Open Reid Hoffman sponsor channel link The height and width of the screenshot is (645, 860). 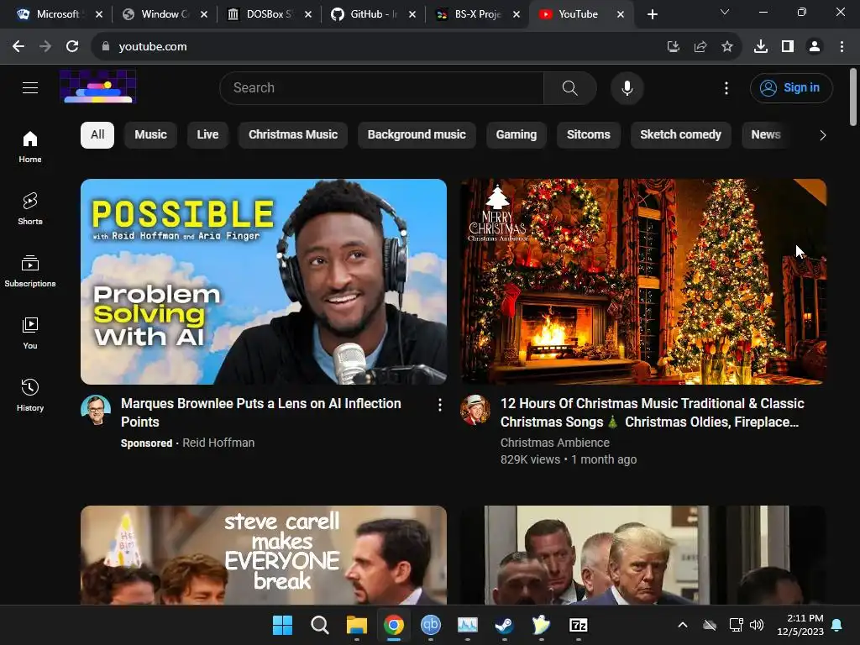tap(218, 443)
